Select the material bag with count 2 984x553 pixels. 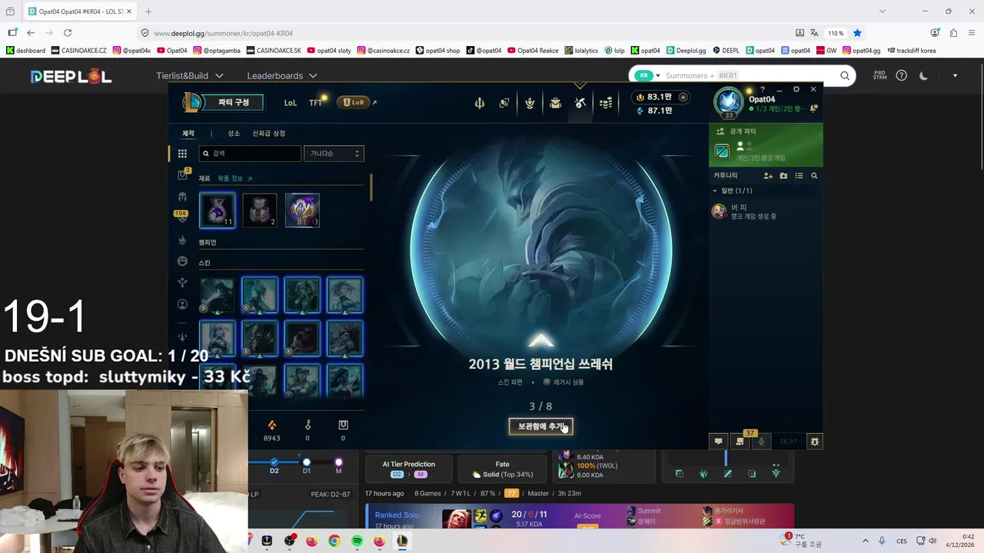tap(260, 210)
